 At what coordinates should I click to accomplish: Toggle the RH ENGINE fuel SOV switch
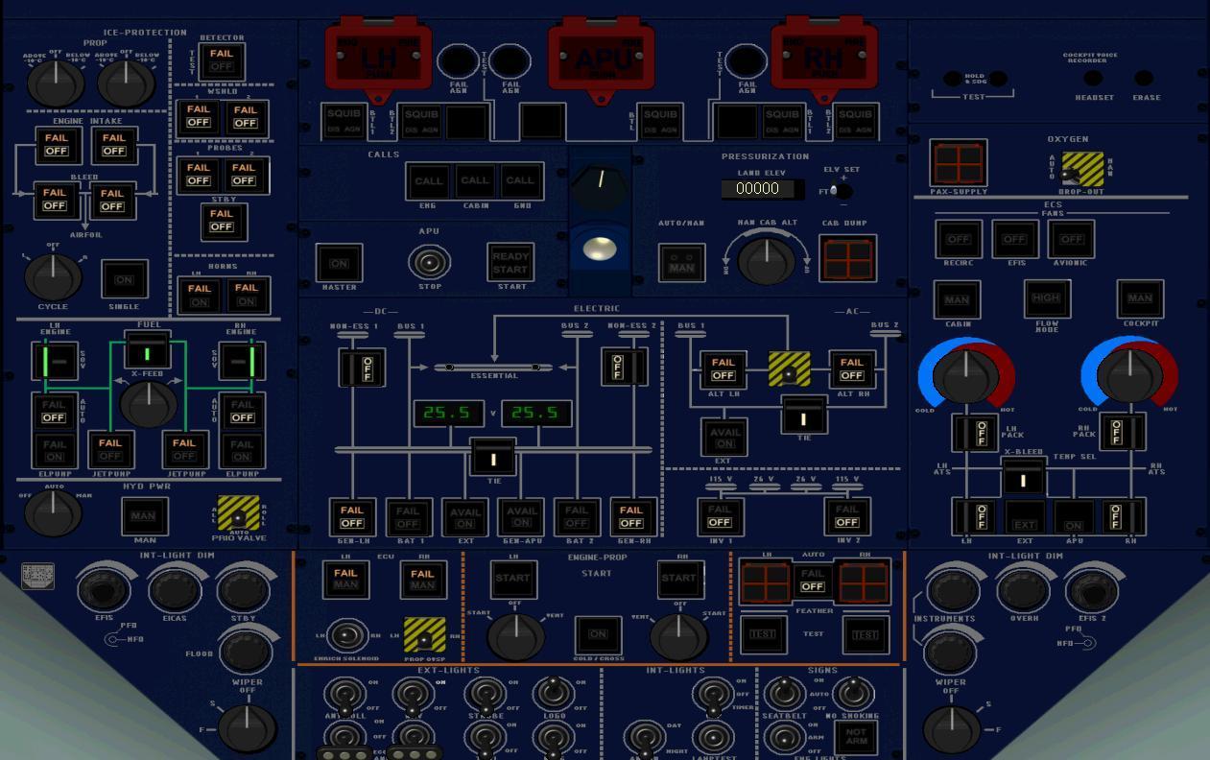click(242, 363)
